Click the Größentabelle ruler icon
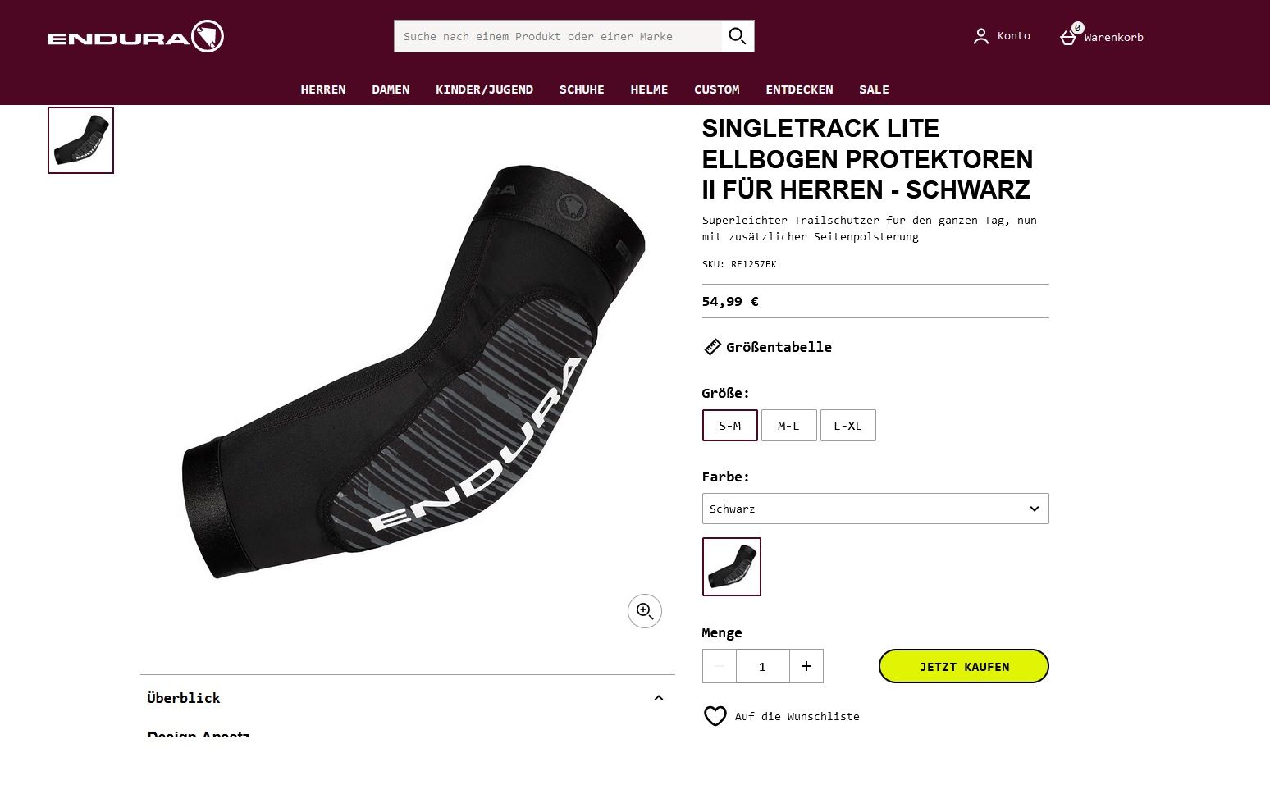The height and width of the screenshot is (794, 1270). [712, 347]
